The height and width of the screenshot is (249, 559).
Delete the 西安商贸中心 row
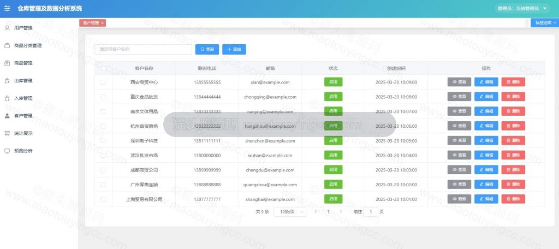513,82
